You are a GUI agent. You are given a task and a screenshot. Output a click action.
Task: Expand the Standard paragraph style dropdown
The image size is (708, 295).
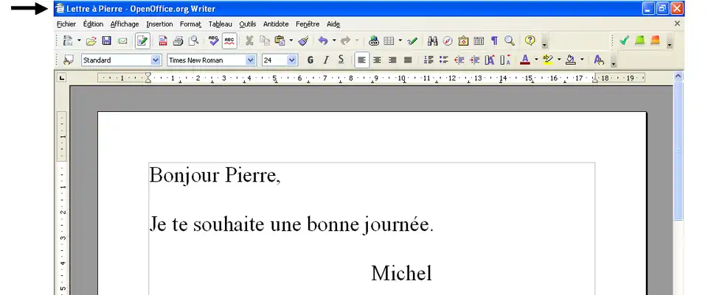[156, 60]
